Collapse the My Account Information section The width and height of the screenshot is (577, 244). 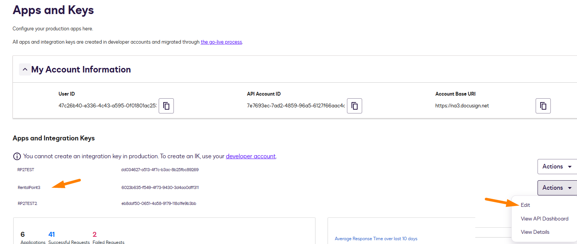25,69
